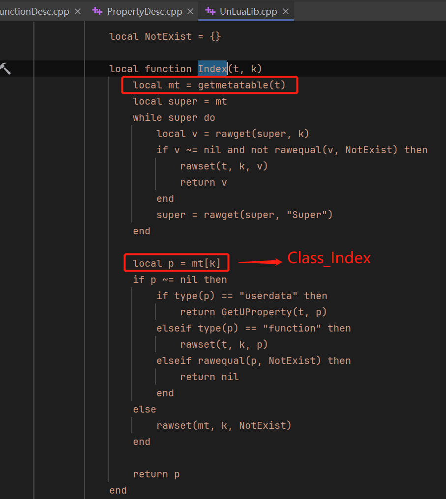Click the 'return nil' statement
This screenshot has height=499, width=446.
(209, 377)
